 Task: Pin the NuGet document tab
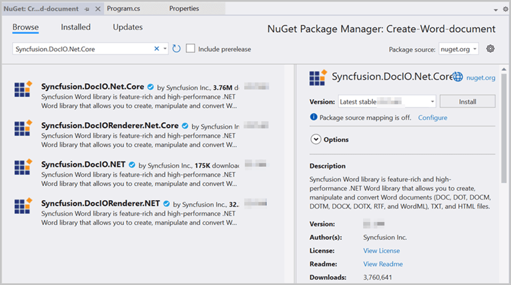click(x=87, y=9)
